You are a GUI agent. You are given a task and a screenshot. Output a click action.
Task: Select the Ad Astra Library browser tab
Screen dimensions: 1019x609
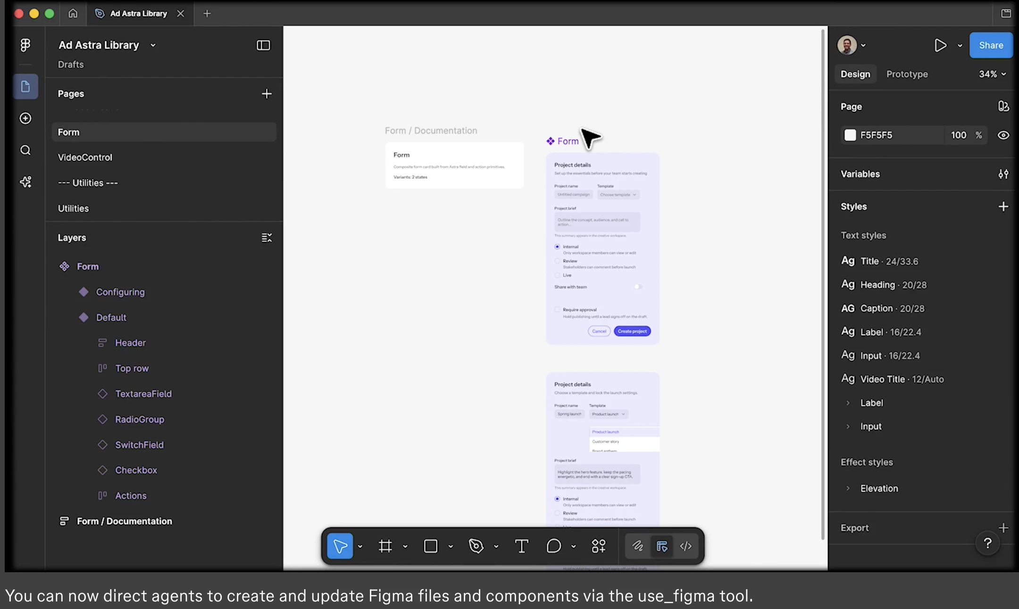click(x=138, y=13)
